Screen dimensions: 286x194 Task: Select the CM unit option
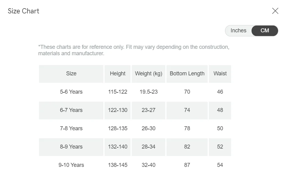pos(265,31)
